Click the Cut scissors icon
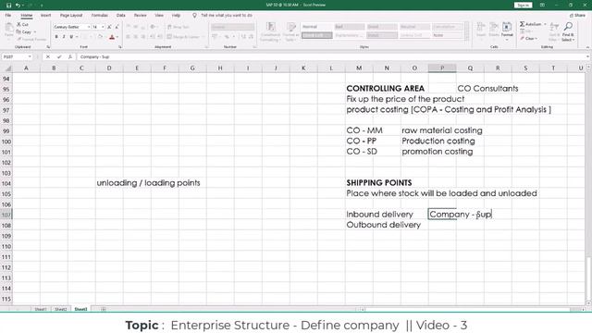The height and width of the screenshot is (333, 592). pyautogui.click(x=18, y=24)
